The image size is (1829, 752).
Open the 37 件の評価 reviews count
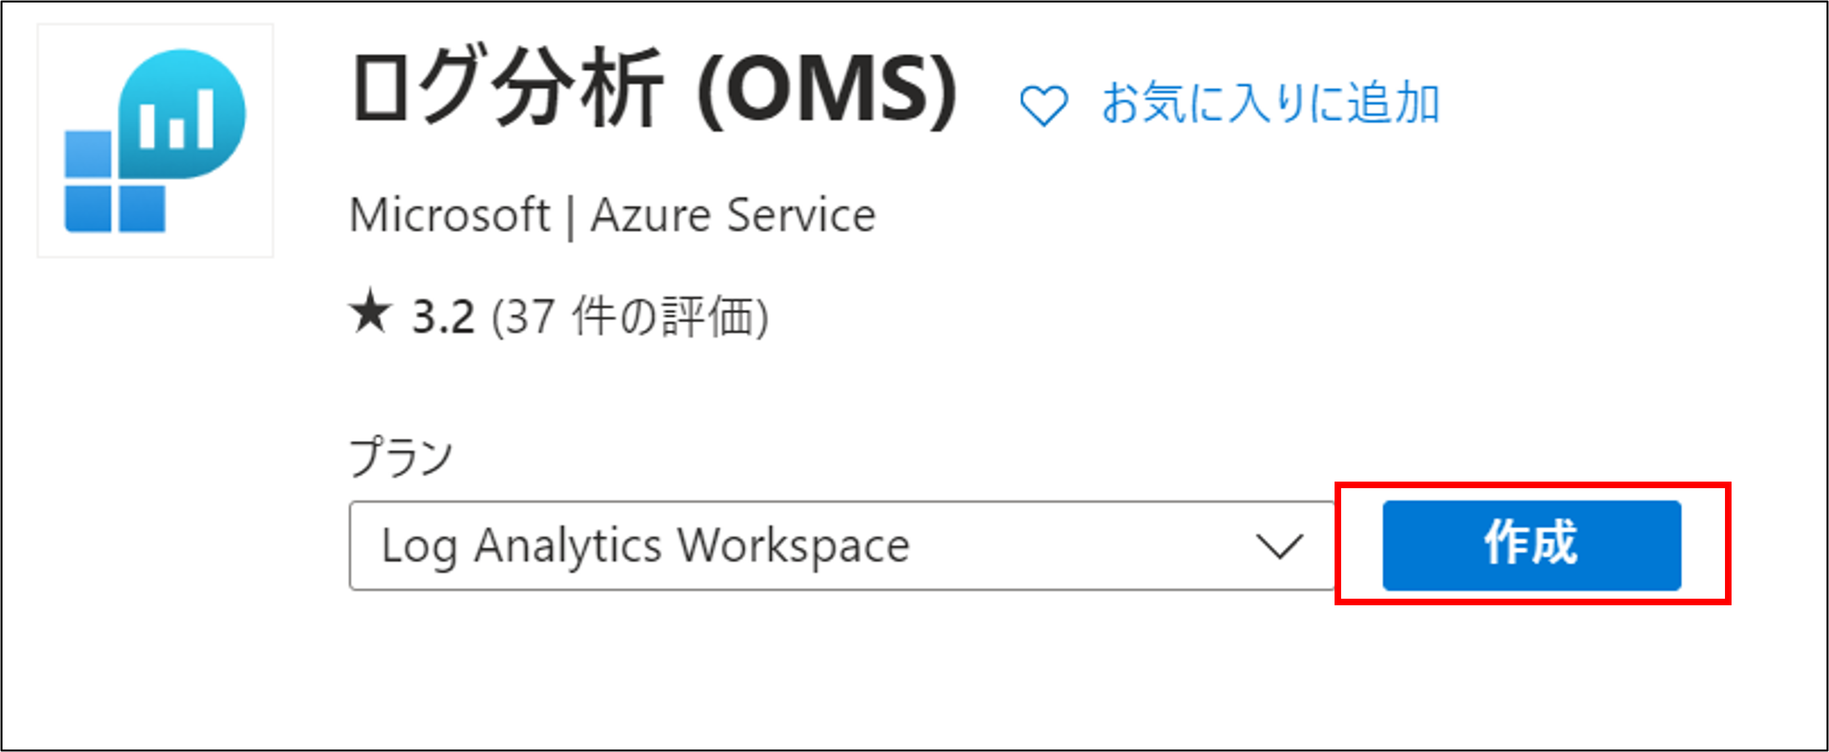click(x=630, y=316)
